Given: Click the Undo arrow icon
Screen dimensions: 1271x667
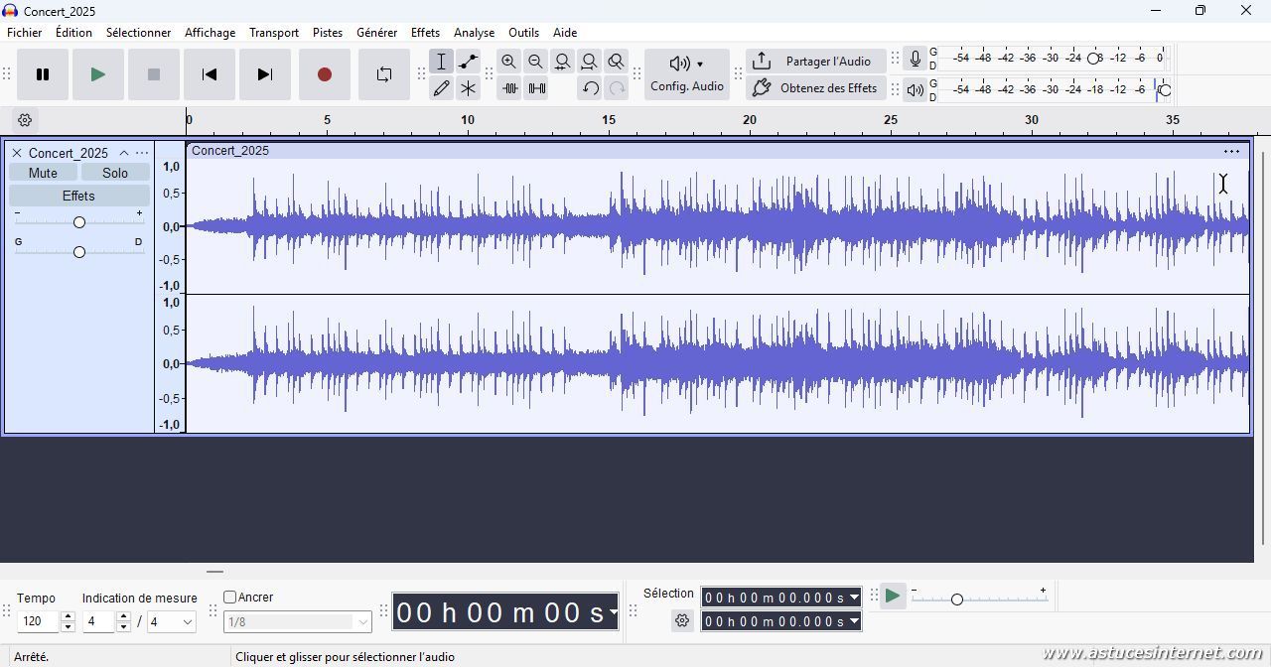Looking at the screenshot, I should coord(590,88).
